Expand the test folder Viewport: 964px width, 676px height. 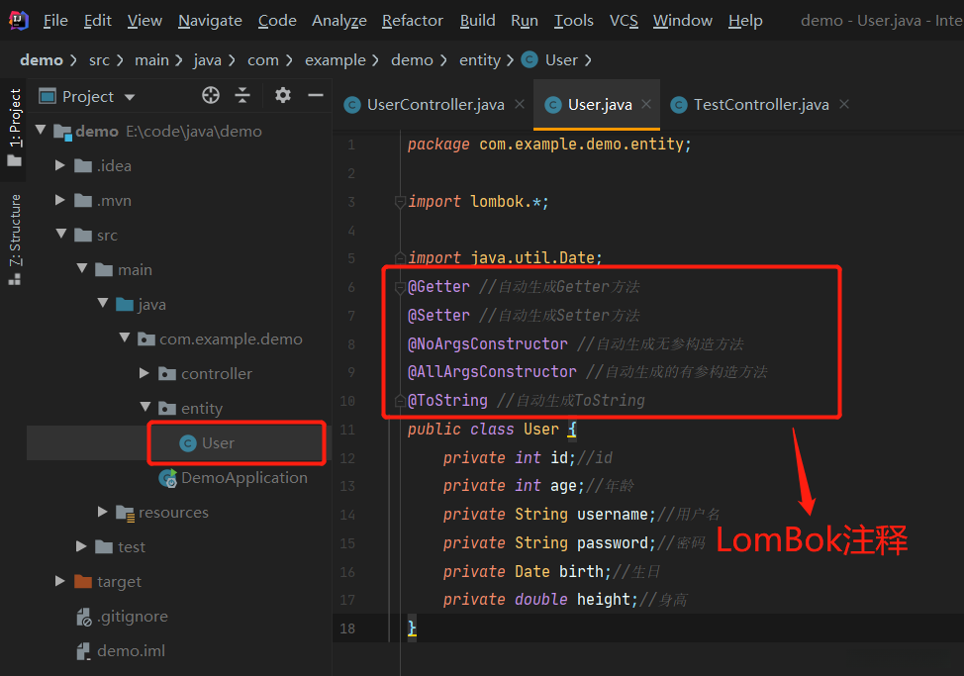[x=81, y=546]
